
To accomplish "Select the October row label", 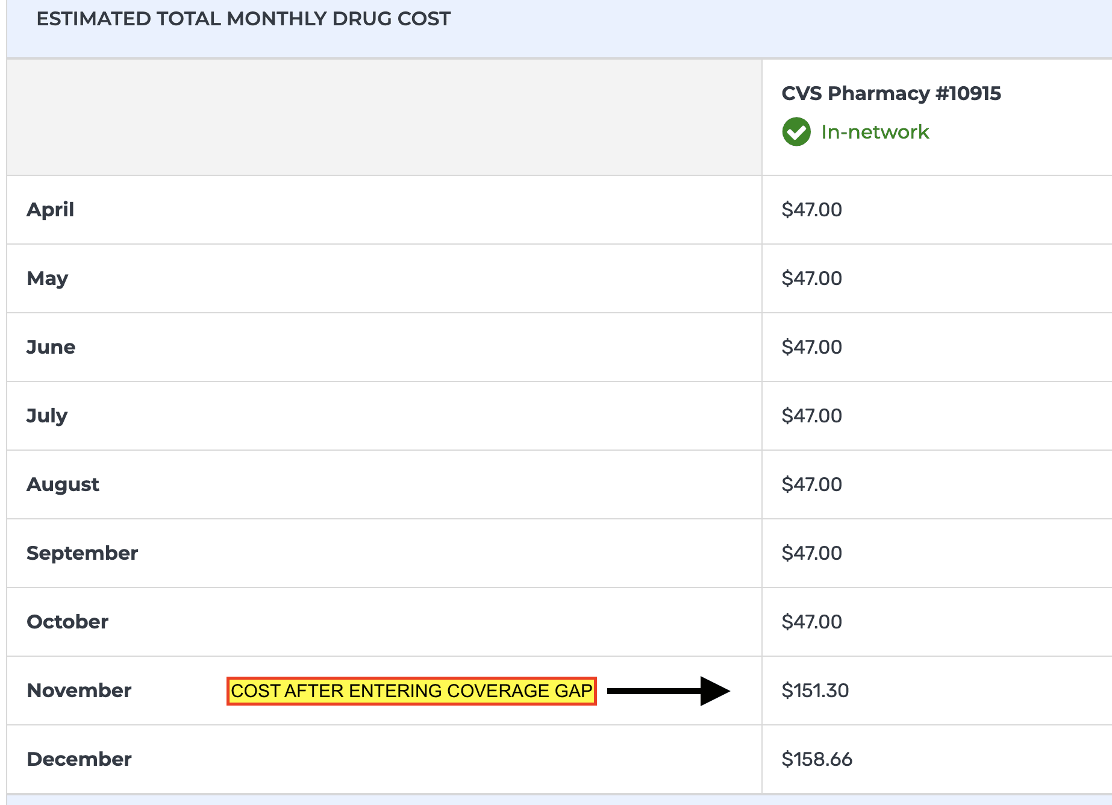I will [x=67, y=622].
